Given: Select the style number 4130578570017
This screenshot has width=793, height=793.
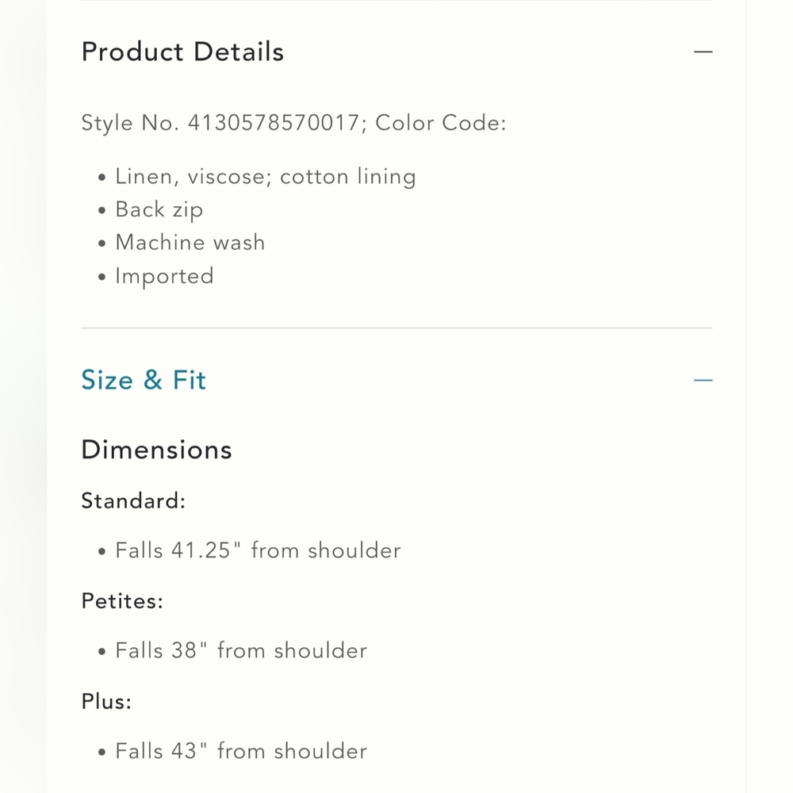Looking at the screenshot, I should (274, 123).
